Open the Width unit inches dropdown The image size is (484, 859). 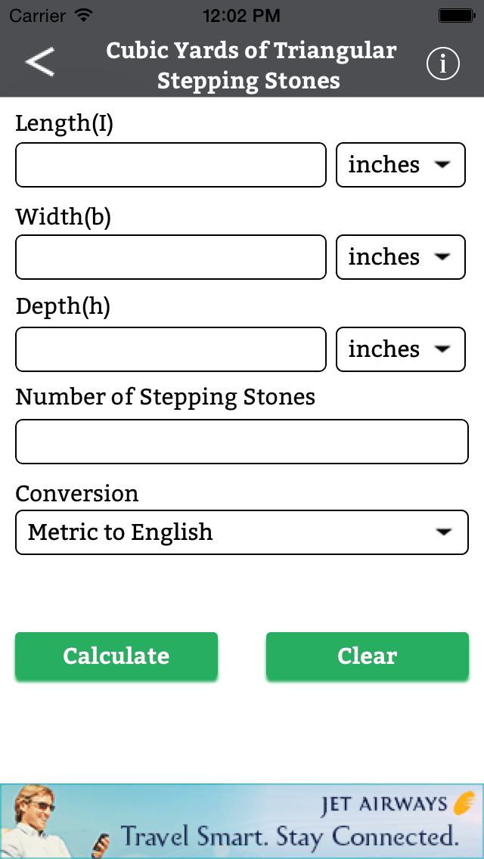tap(401, 257)
